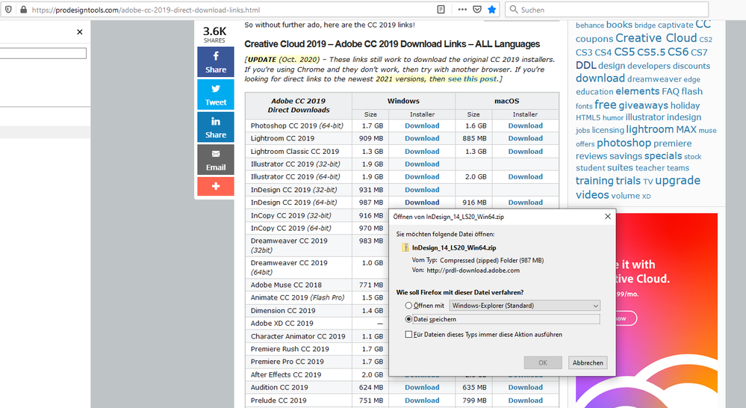The height and width of the screenshot is (408, 746).
Task: Click the 'lightroom' tag link
Action: (x=650, y=129)
